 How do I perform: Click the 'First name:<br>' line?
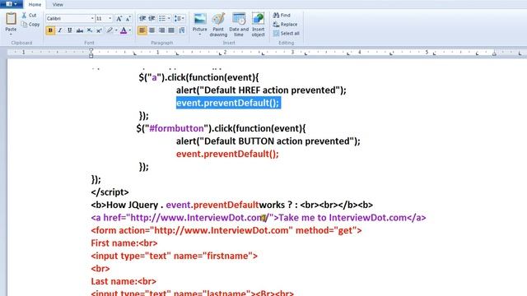click(124, 243)
